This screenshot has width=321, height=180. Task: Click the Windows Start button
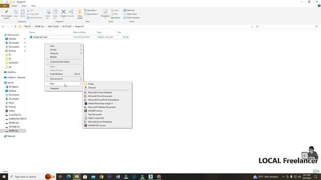pos(4,176)
